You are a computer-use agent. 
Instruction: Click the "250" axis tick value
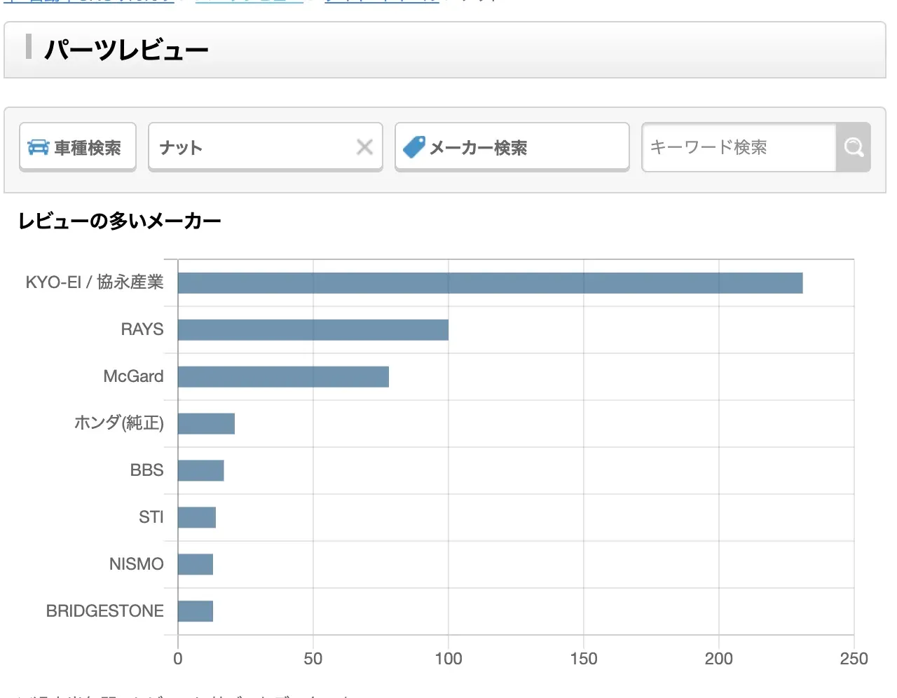click(x=854, y=659)
